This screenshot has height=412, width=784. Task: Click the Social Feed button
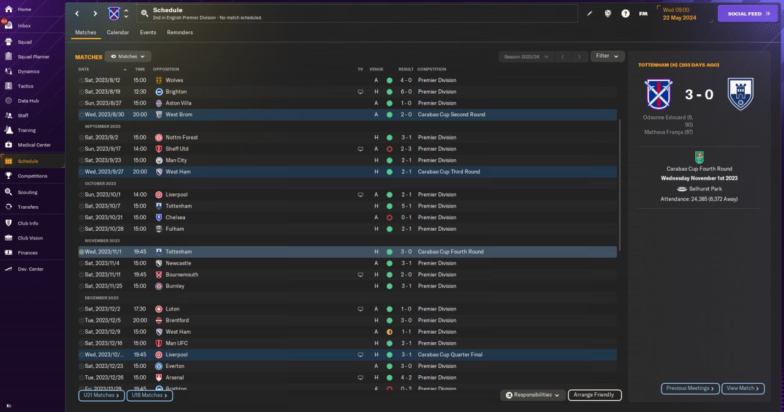click(748, 13)
